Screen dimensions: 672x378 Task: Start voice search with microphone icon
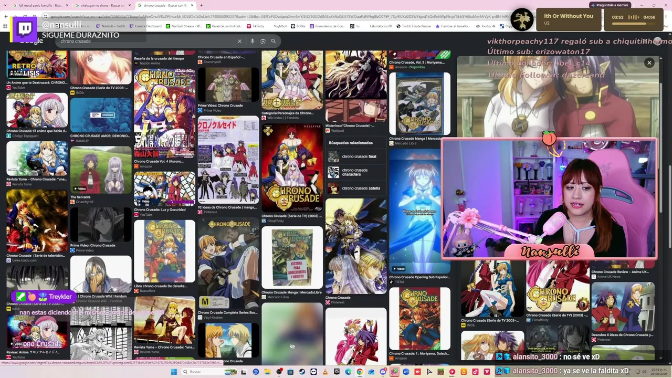click(253, 41)
